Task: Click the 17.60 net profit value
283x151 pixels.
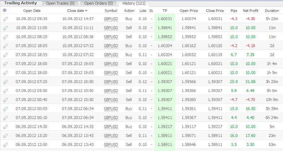Action: click(250, 136)
